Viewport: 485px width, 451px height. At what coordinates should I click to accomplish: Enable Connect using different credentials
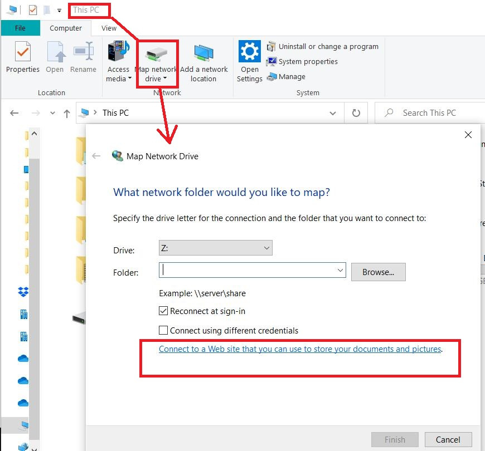coord(163,330)
